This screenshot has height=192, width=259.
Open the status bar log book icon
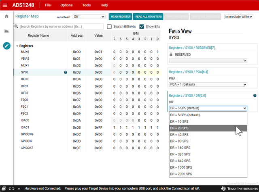4,188
